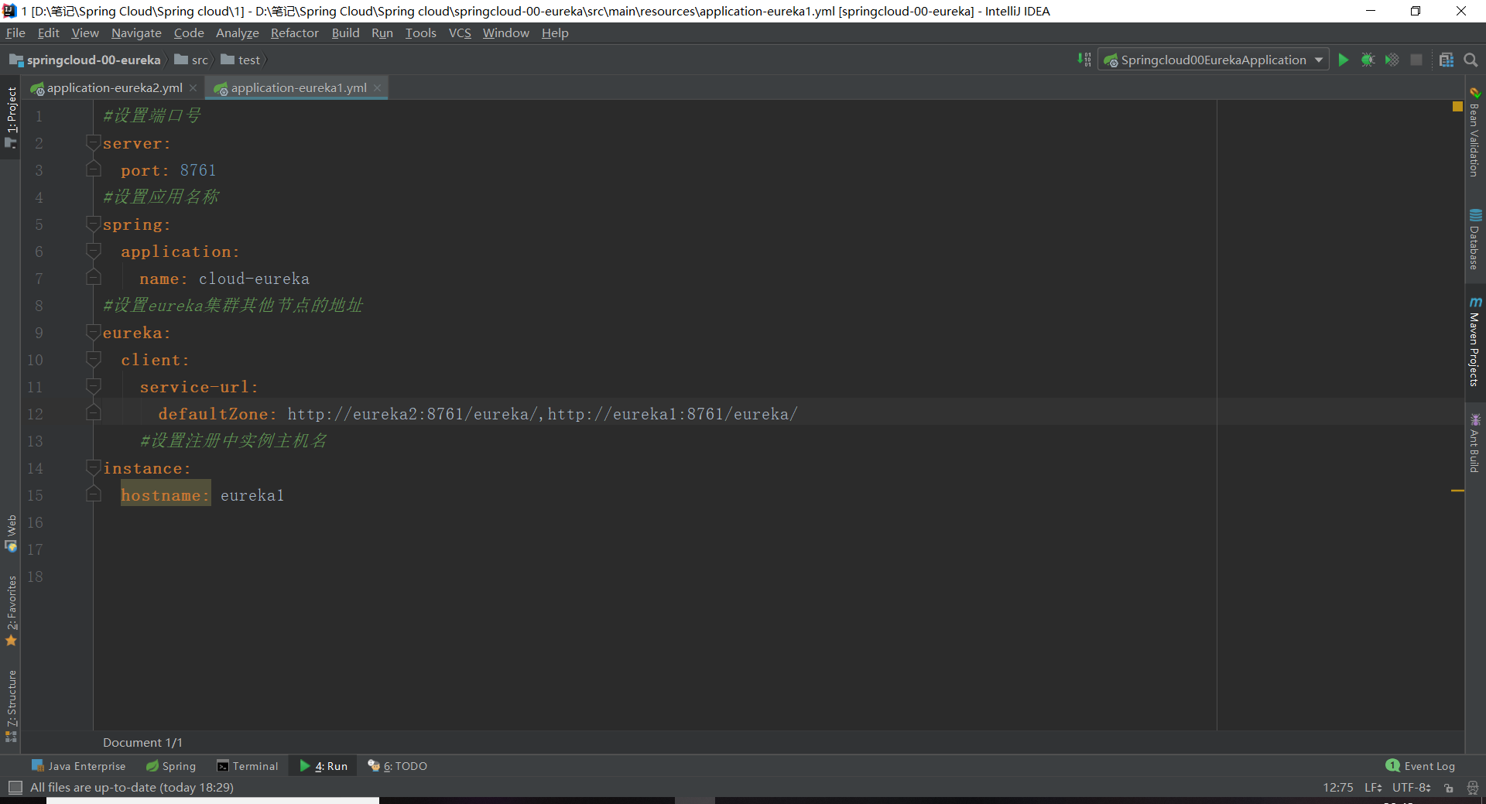Viewport: 1486px width, 804px height.
Task: Click line number 16 in the gutter
Action: pyautogui.click(x=36, y=522)
